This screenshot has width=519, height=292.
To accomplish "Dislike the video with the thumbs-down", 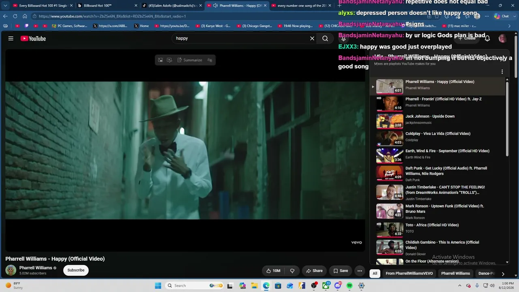I will pos(292,271).
